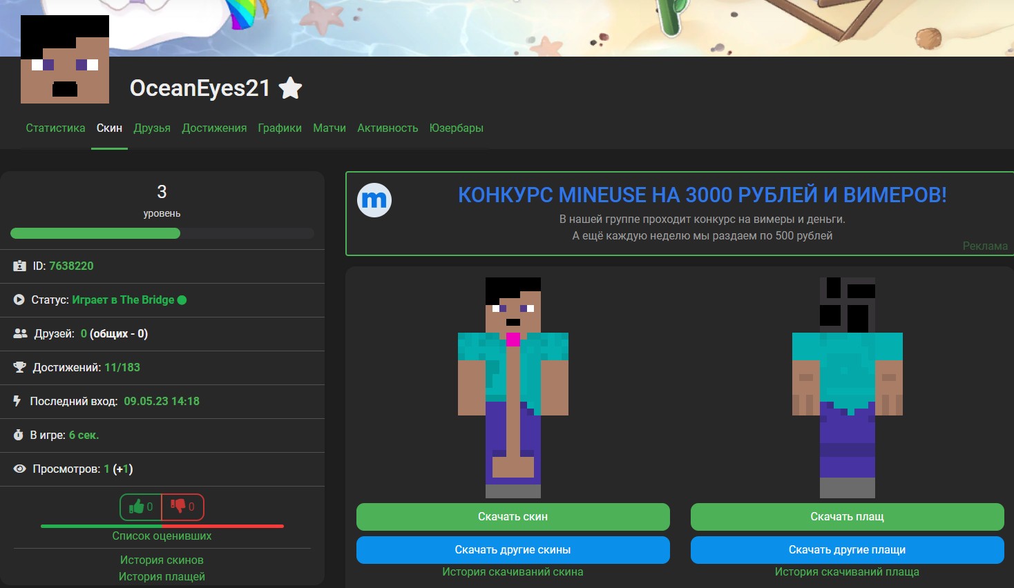
Task: Click the trophy icon beside Достижений
Action: tap(19, 367)
